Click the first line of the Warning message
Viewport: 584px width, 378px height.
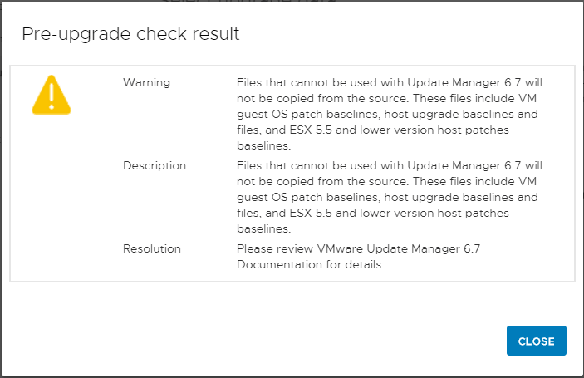tap(390, 82)
